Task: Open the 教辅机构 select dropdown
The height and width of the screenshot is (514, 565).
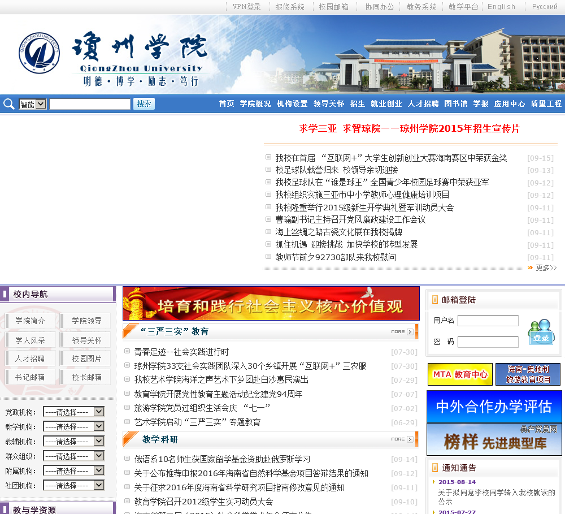Action: point(74,442)
